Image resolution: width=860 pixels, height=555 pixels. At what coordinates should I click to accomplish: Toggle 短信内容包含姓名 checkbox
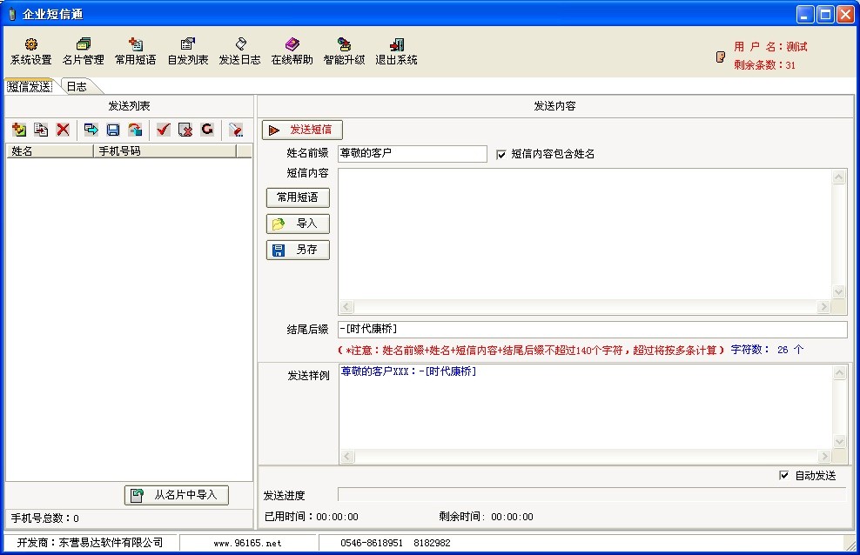(x=501, y=154)
